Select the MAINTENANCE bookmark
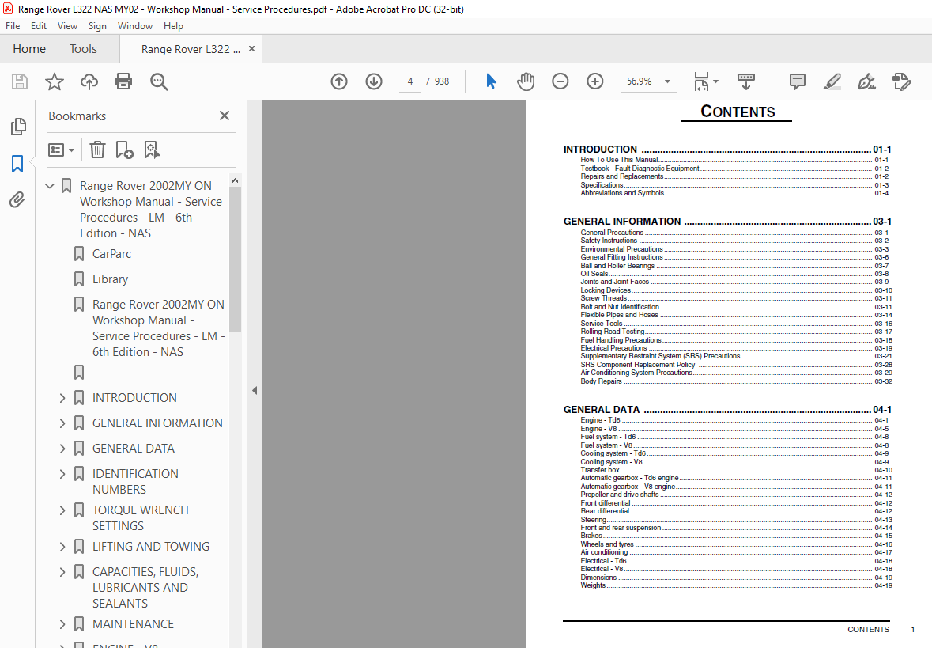The height and width of the screenshot is (648, 932). point(133,624)
